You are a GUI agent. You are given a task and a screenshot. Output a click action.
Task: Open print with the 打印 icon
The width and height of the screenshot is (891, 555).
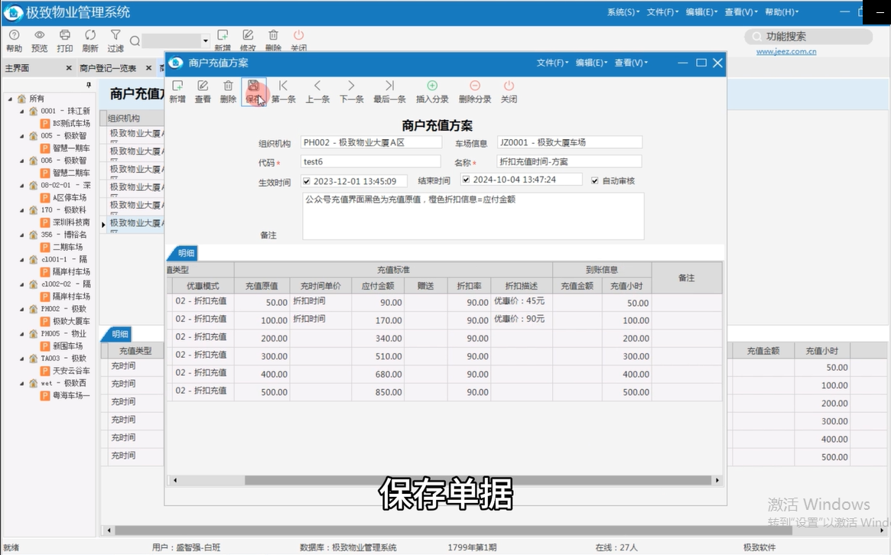(64, 38)
